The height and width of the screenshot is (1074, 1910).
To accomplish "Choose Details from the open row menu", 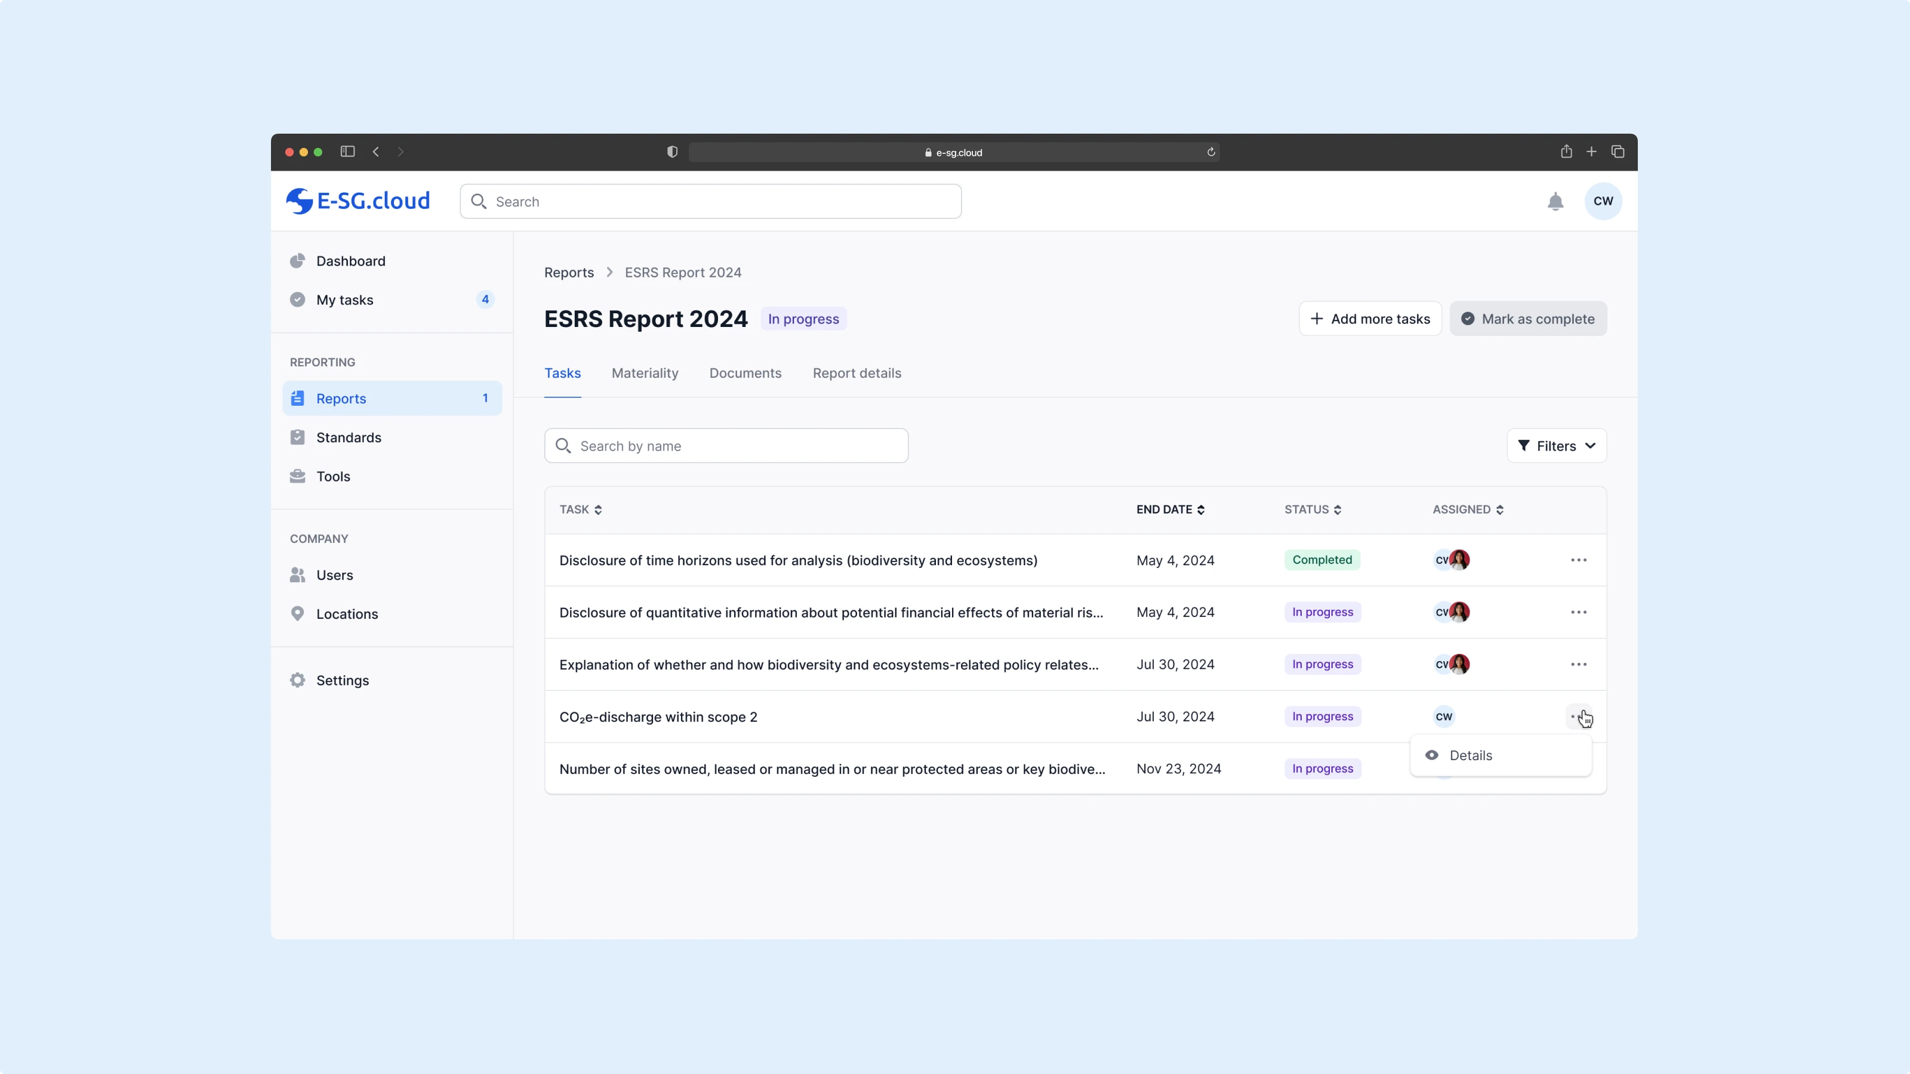I will pyautogui.click(x=1470, y=755).
